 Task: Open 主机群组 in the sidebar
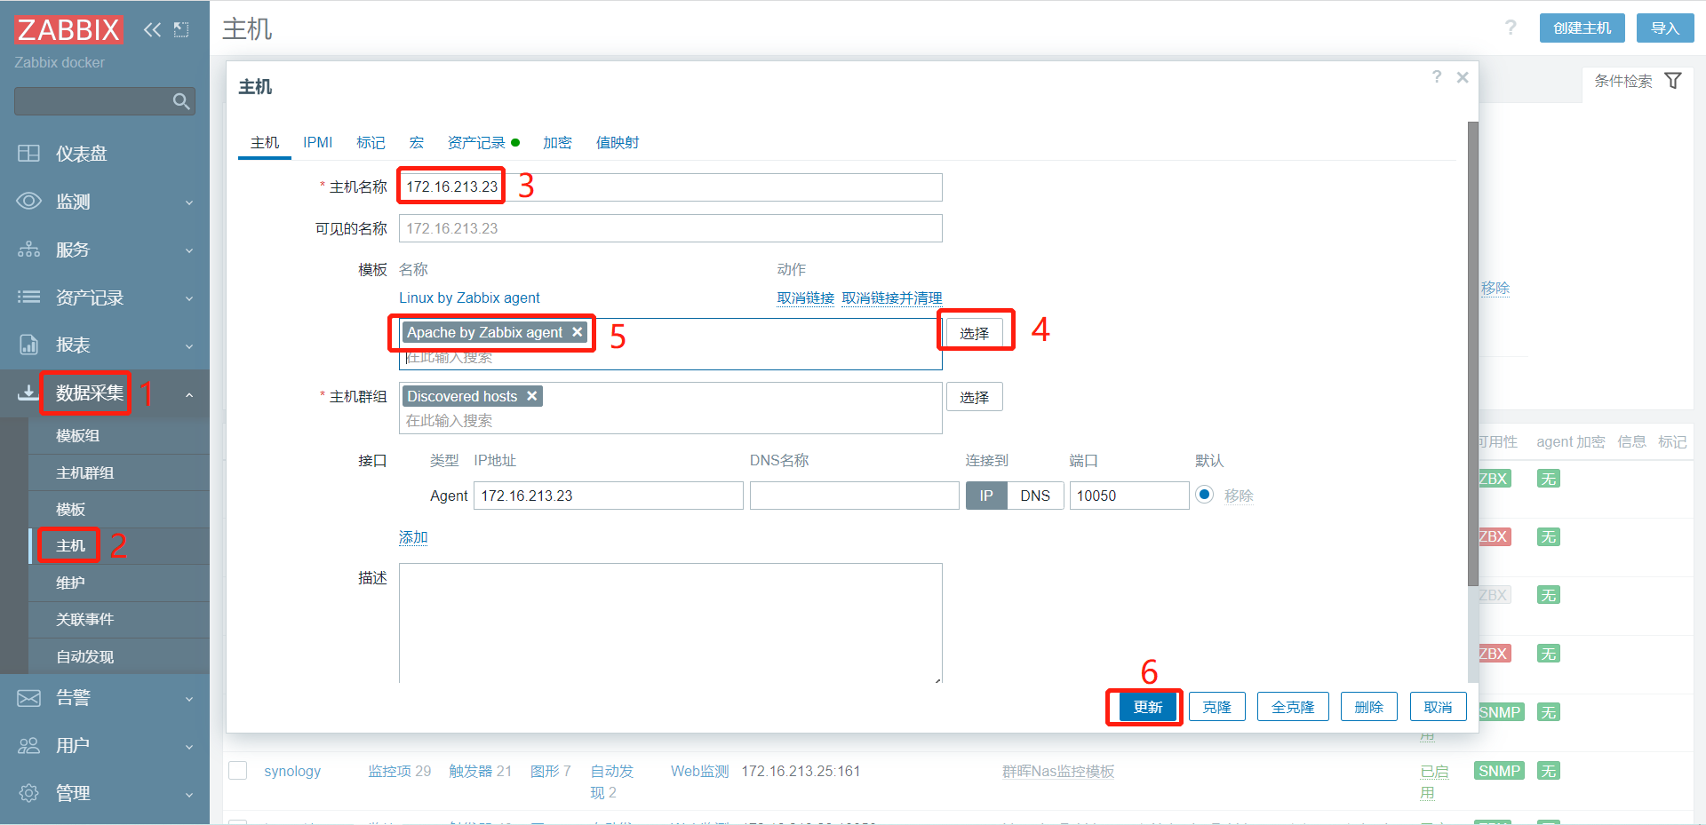click(85, 472)
